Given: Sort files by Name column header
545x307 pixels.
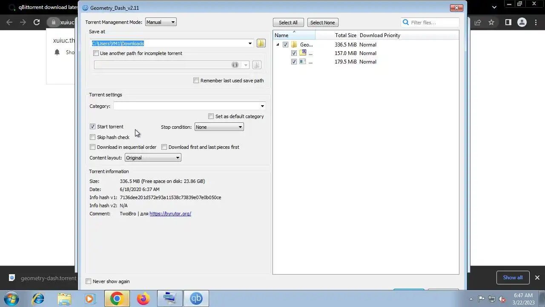Looking at the screenshot, I should 294,35.
